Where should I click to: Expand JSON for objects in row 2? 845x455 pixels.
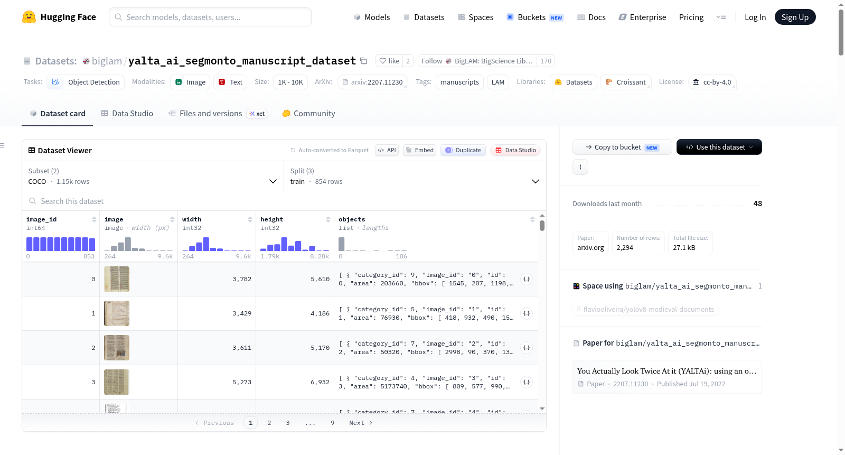click(x=527, y=348)
